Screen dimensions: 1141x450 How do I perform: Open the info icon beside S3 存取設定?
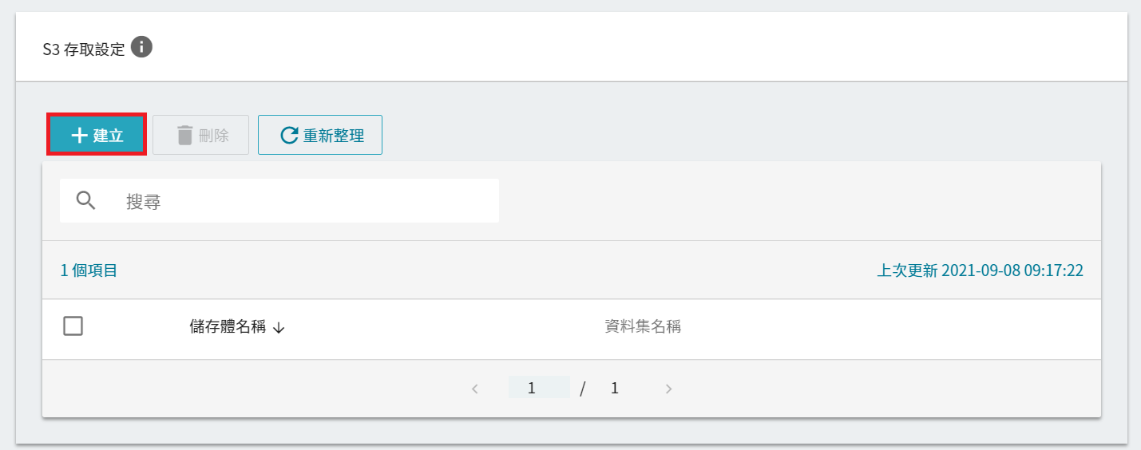point(141,47)
